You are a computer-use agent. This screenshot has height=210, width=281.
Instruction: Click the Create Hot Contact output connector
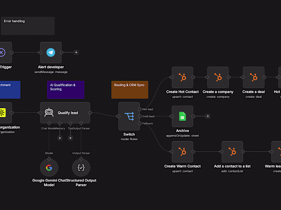(x=193, y=77)
